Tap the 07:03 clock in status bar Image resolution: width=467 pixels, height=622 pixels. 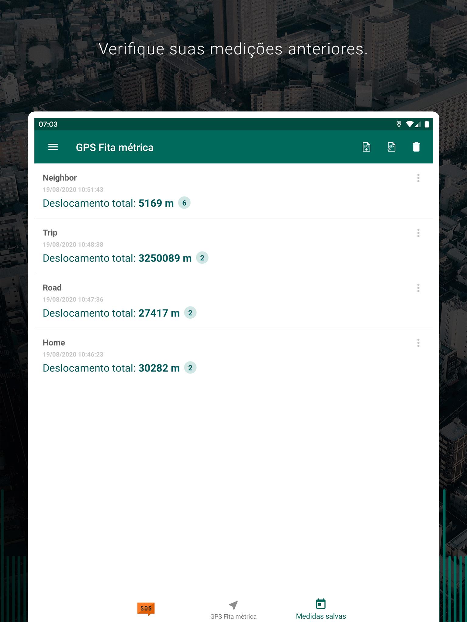[x=48, y=124]
